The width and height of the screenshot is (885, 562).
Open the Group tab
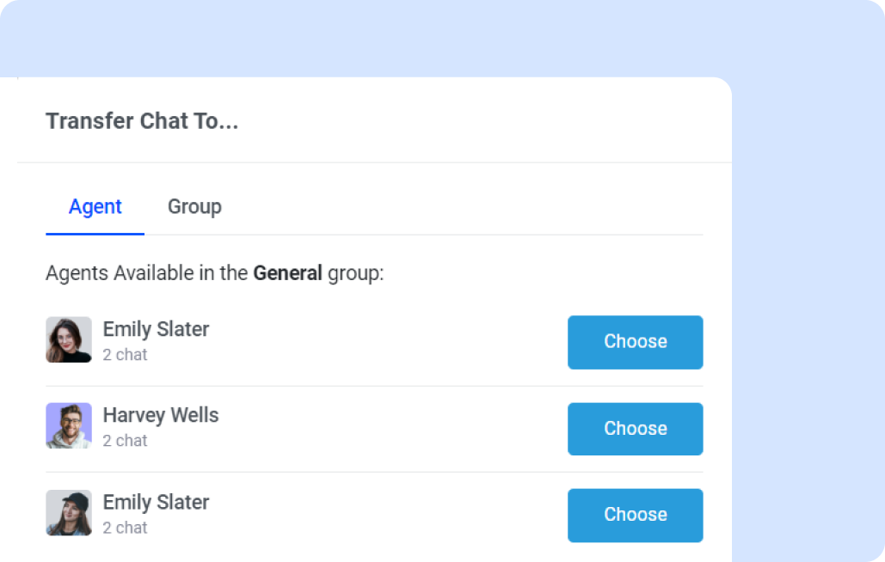(x=194, y=207)
